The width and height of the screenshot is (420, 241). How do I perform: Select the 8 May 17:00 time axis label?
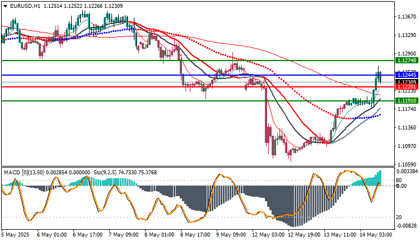pos(195,235)
